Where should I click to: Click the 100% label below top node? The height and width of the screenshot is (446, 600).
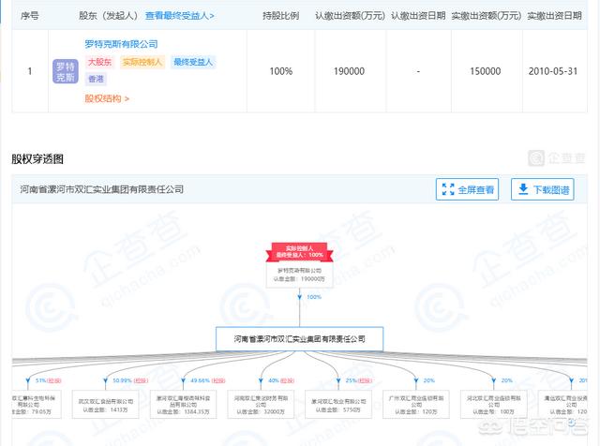[x=314, y=297]
